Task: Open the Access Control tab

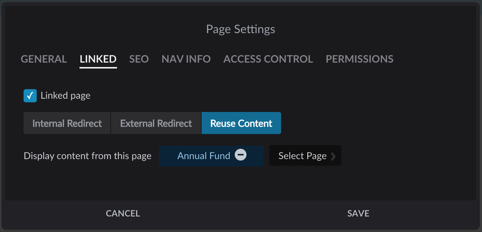Action: tap(268, 59)
